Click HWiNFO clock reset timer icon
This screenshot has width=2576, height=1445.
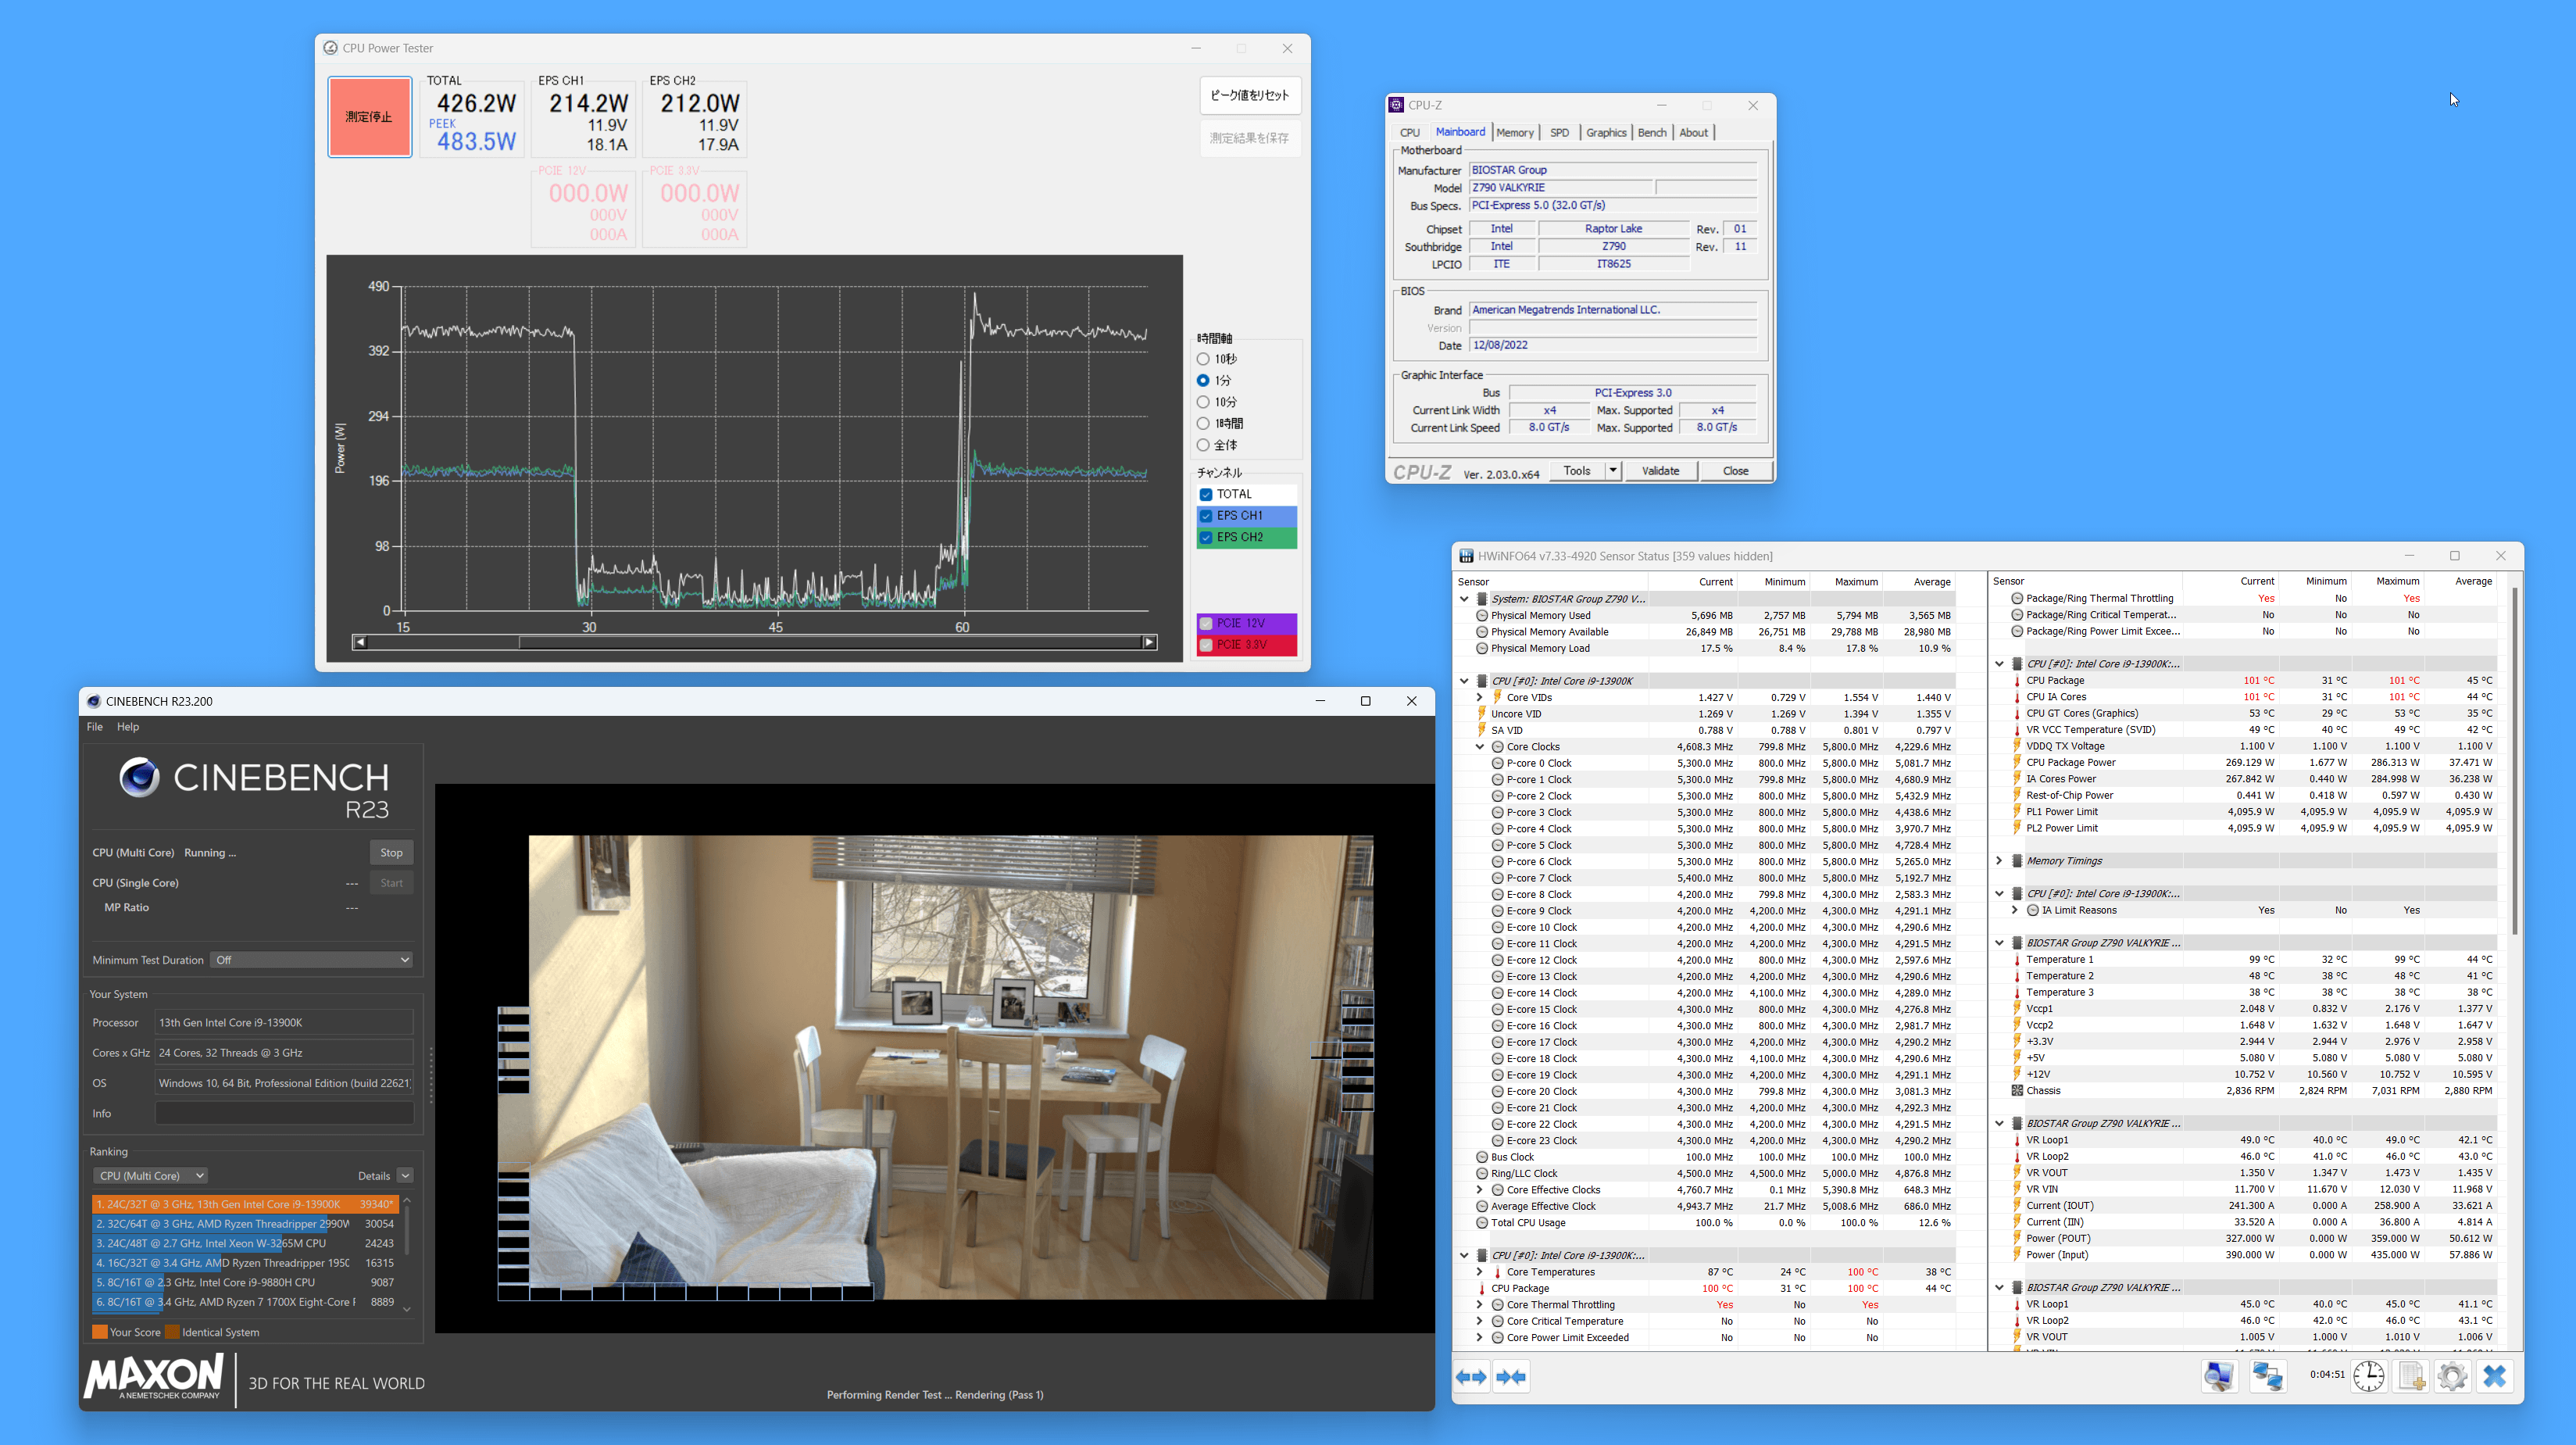point(2368,1376)
